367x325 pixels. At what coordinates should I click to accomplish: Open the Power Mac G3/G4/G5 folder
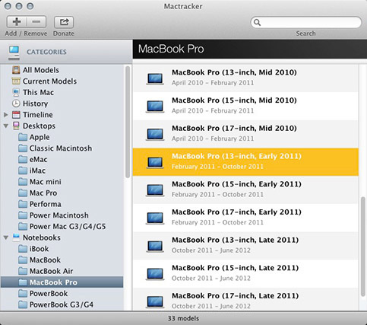(62, 226)
